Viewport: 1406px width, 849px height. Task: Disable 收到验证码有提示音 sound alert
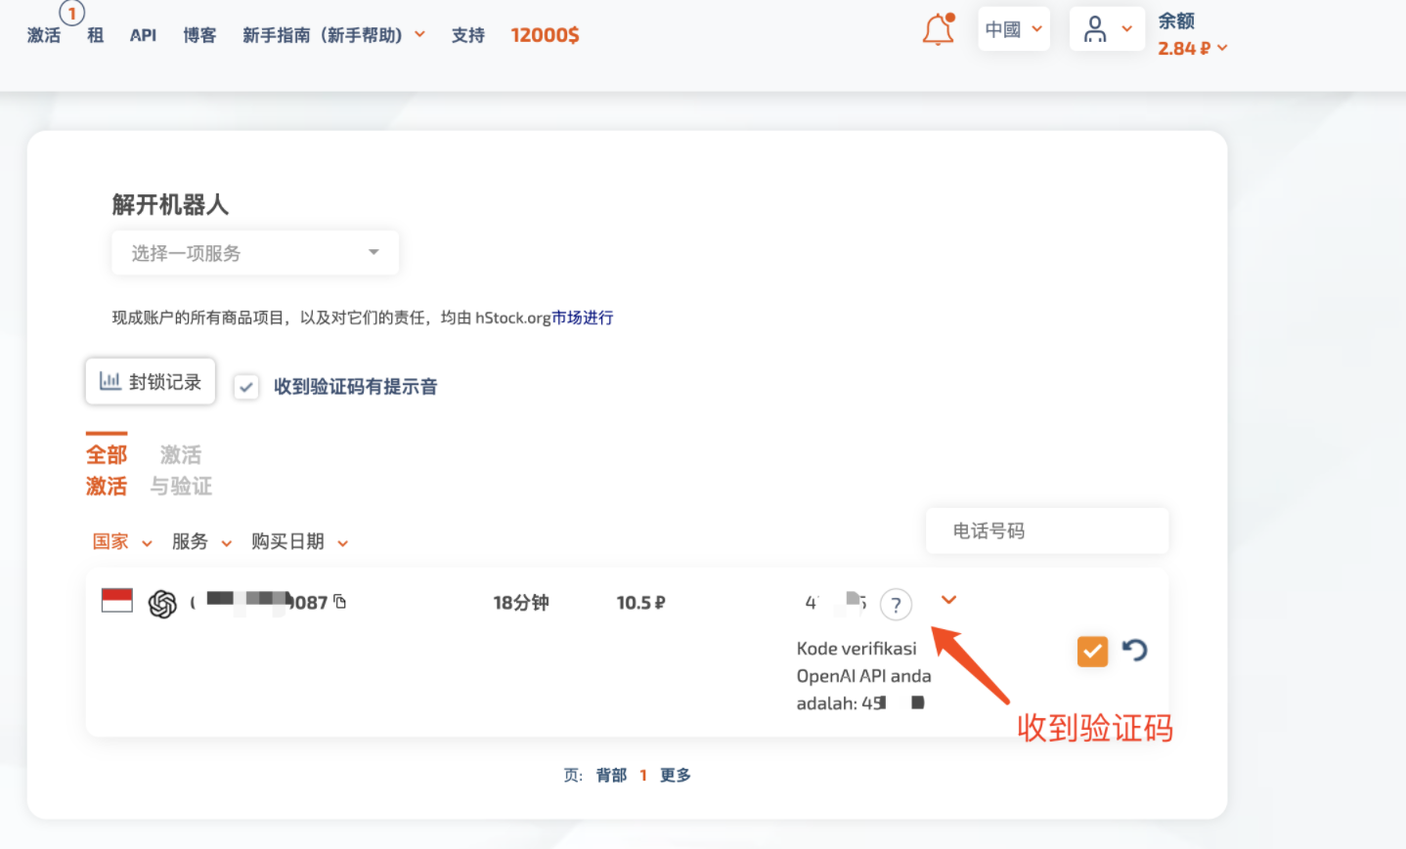tap(245, 387)
